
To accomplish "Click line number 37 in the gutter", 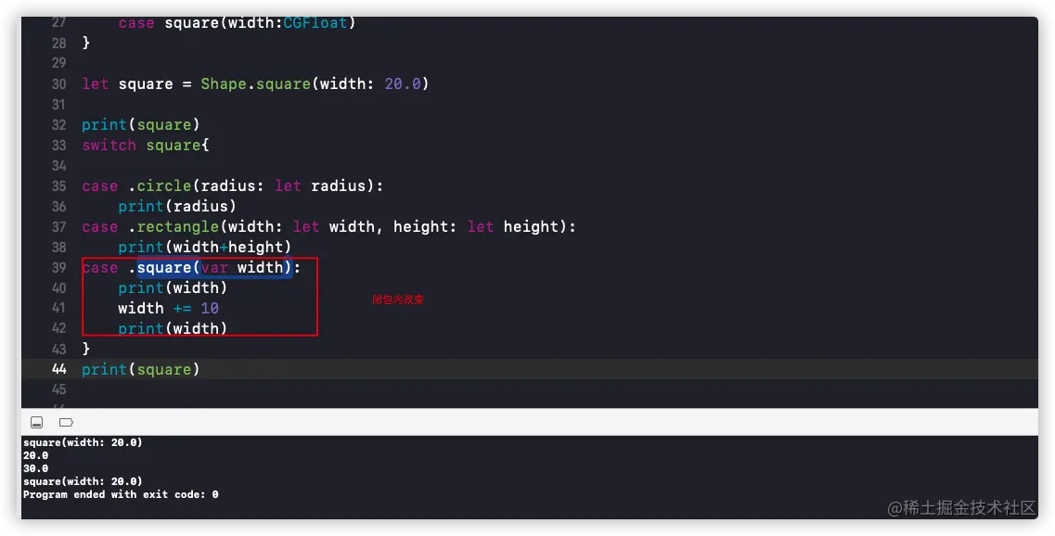I will 59,227.
